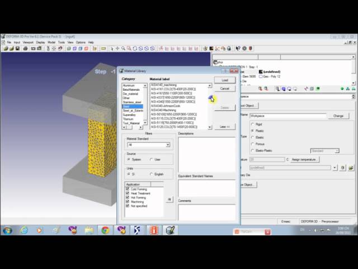Screen dimensions: 358x269
Task: Click the red stop icon in toolbar
Action: coord(251,49)
